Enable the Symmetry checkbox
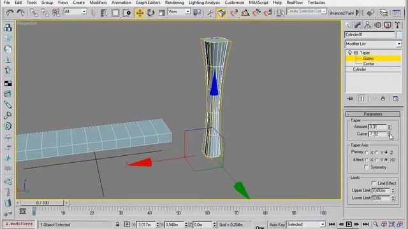Image resolution: width=408 pixels, height=229 pixels. point(367,167)
